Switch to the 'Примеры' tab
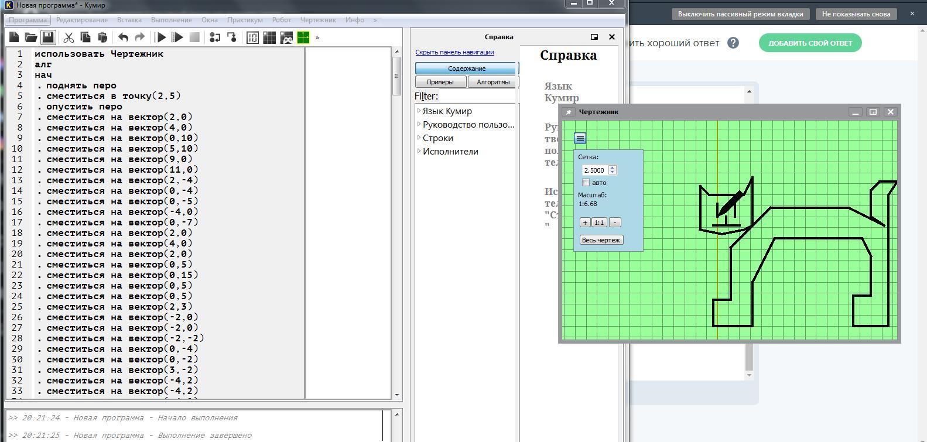Screen dimensions: 927x442 440,82
